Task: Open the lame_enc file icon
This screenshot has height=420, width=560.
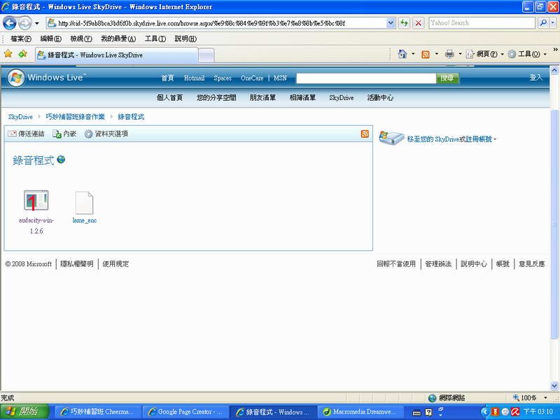Action: (84, 202)
